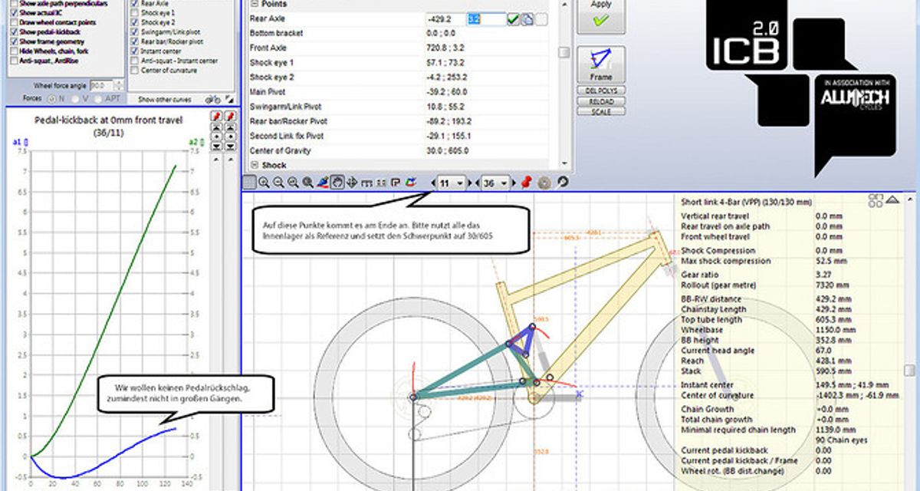Select the APT forces radio button
The image size is (920, 491).
pos(98,99)
